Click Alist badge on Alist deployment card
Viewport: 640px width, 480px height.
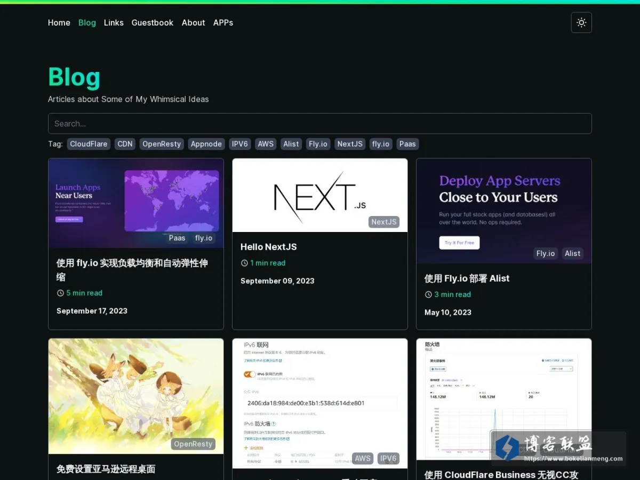(x=572, y=253)
